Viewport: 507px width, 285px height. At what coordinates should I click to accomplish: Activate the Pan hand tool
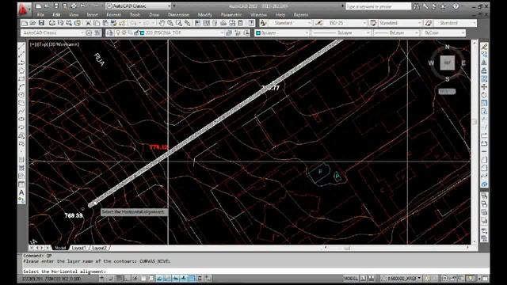coord(162,23)
